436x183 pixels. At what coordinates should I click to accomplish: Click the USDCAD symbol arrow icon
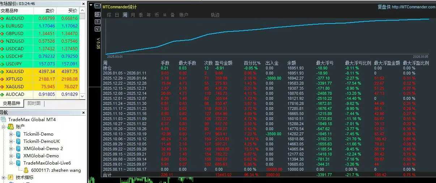pyautogui.click(x=3, y=49)
